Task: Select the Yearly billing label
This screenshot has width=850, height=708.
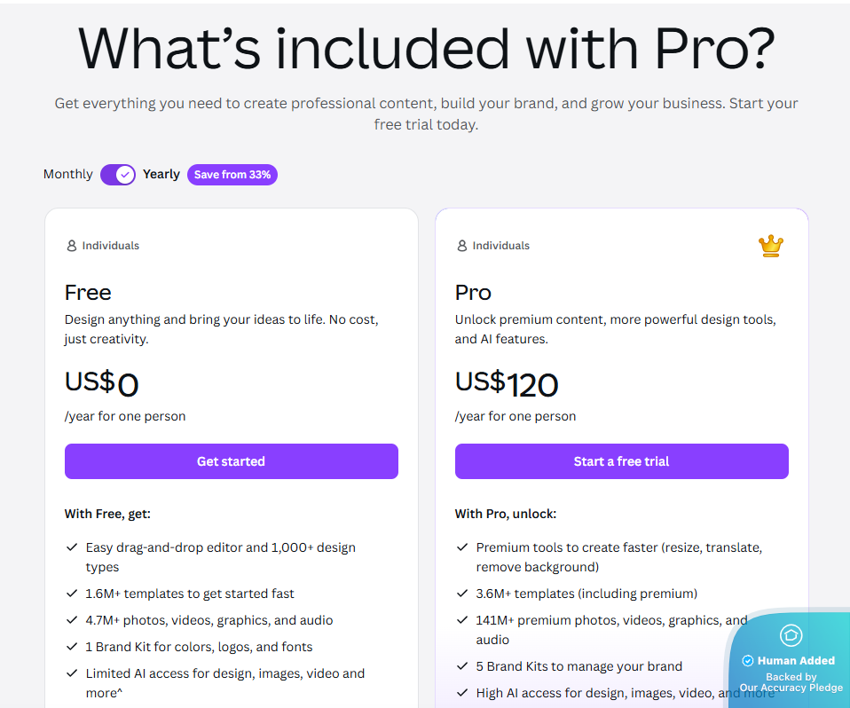Action: tap(161, 175)
